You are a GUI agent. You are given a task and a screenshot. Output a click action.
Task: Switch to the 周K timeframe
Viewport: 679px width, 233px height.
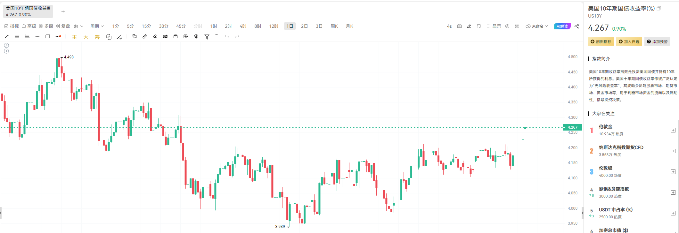(334, 26)
